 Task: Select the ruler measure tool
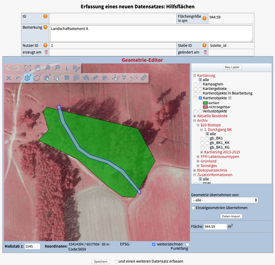point(144,78)
